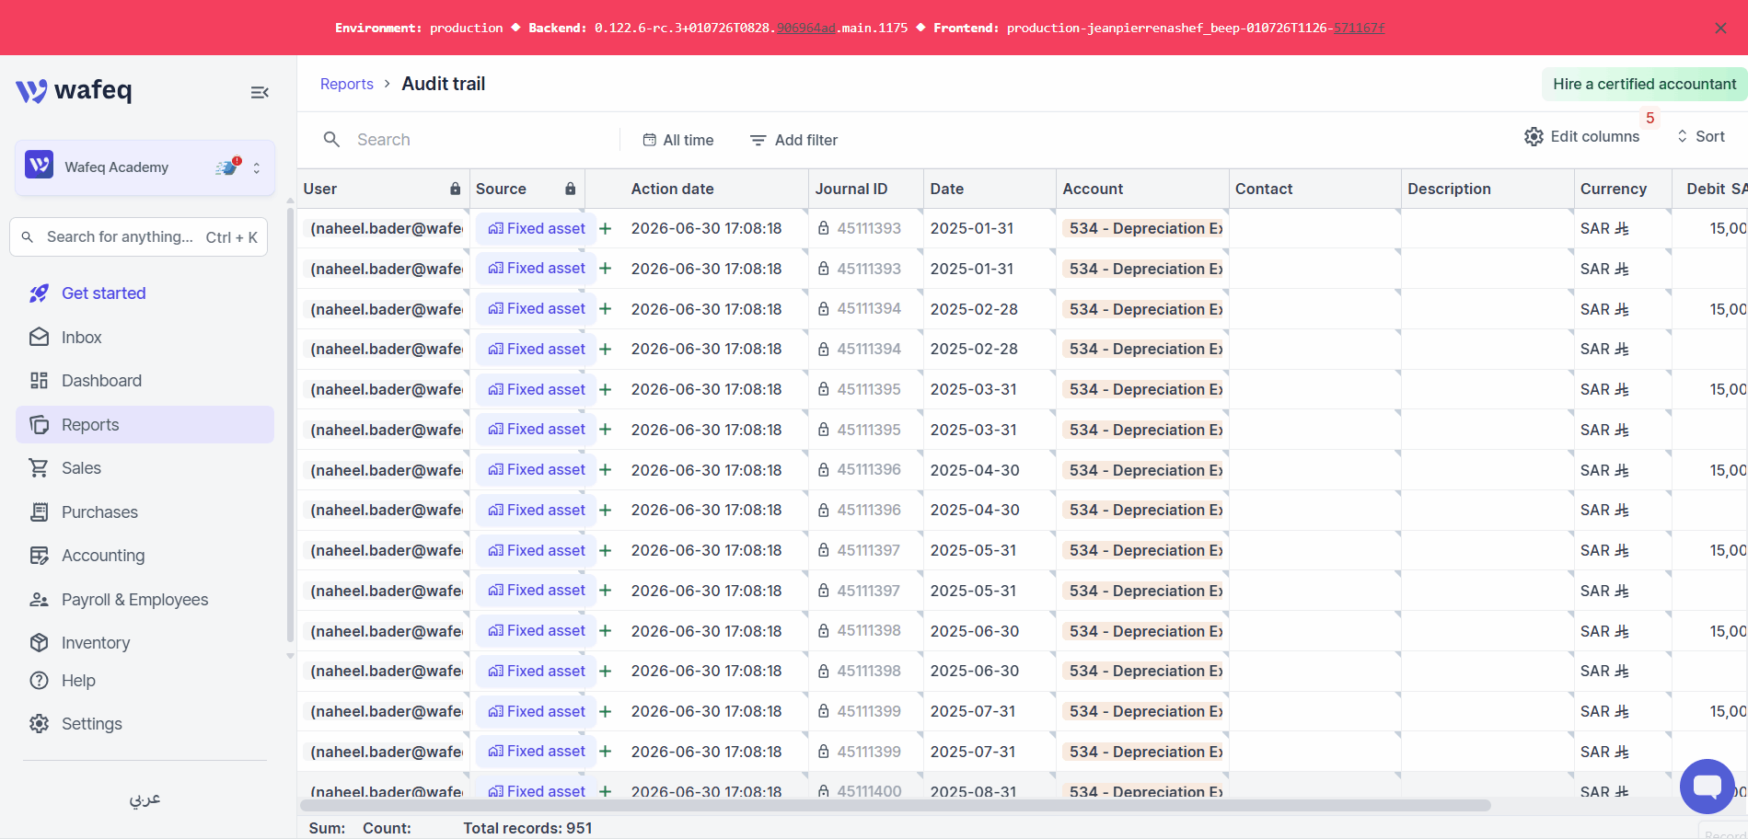This screenshot has width=1748, height=839.
Task: Open Payroll & Employees
Action: click(x=145, y=600)
